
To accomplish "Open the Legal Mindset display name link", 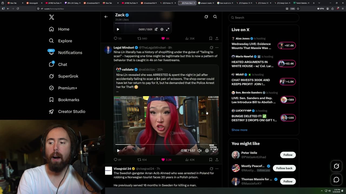I will tap(124, 48).
